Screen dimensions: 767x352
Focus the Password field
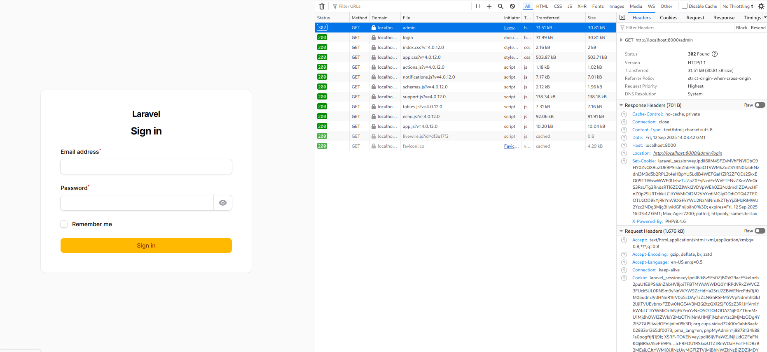coord(137,203)
